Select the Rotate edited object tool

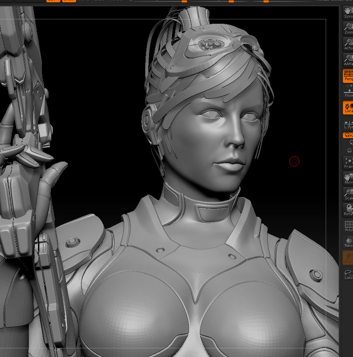point(348,210)
